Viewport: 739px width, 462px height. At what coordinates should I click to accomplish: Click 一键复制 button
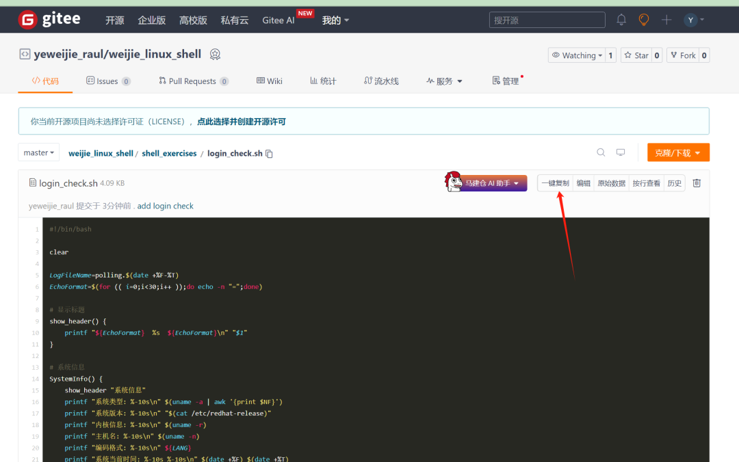pos(555,183)
